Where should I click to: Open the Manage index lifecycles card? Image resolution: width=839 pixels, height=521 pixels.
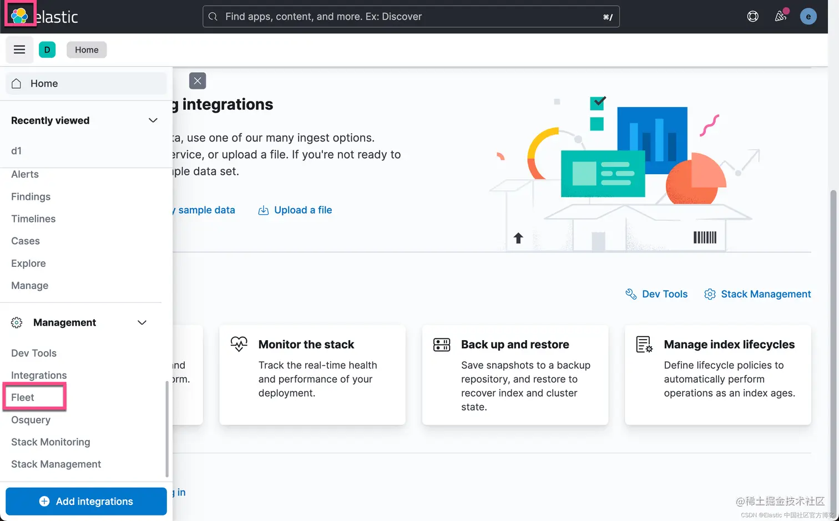click(718, 375)
